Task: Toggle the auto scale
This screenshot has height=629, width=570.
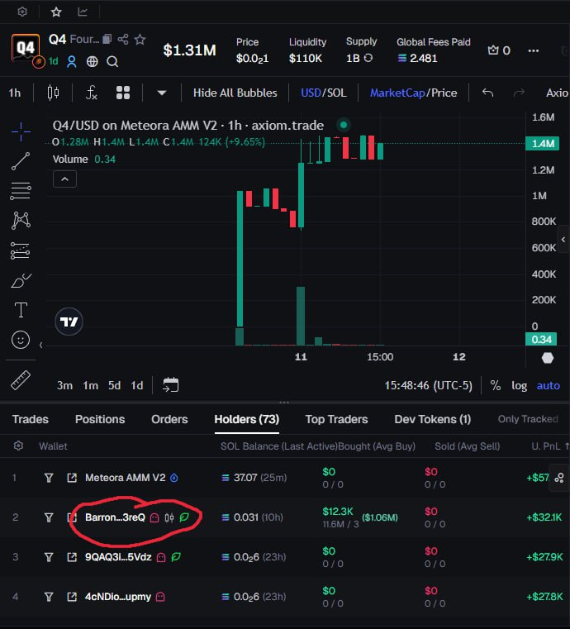Action: click(x=548, y=385)
